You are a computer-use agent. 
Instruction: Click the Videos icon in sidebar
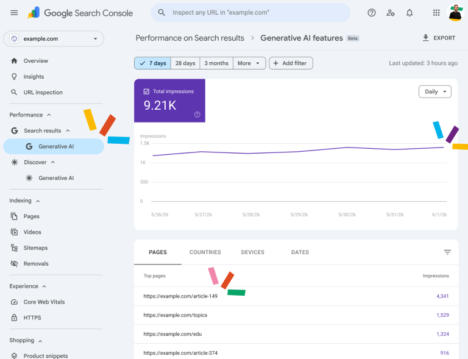(x=14, y=232)
